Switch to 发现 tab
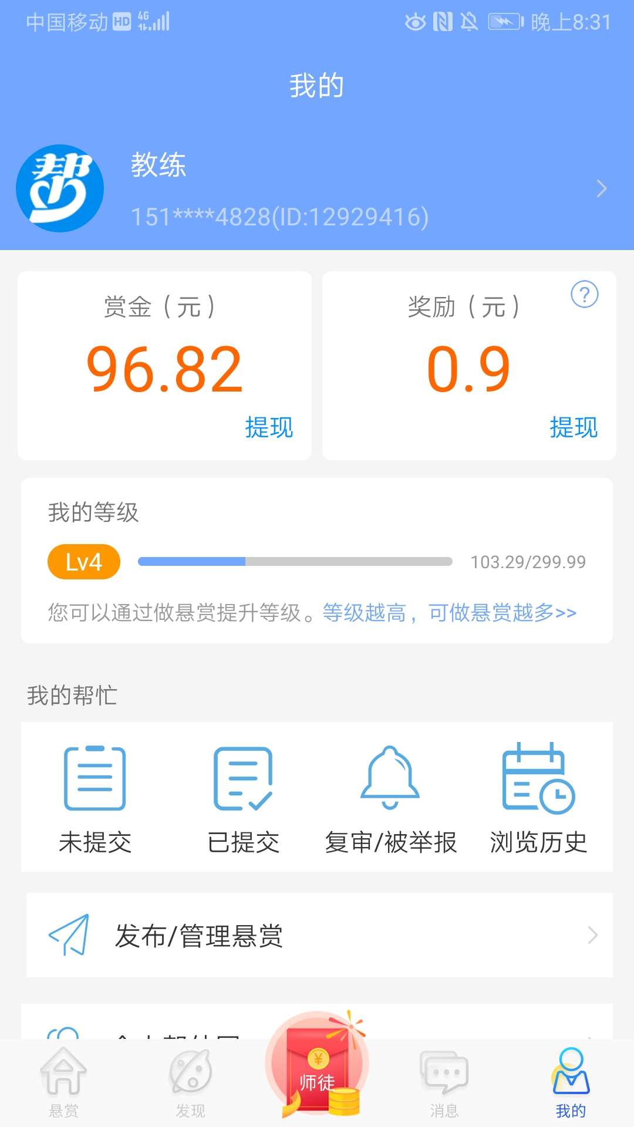 pos(190,1083)
